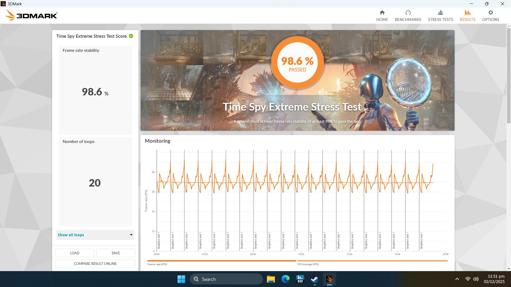
Task: Launch Steam from the taskbar
Action: [315, 279]
